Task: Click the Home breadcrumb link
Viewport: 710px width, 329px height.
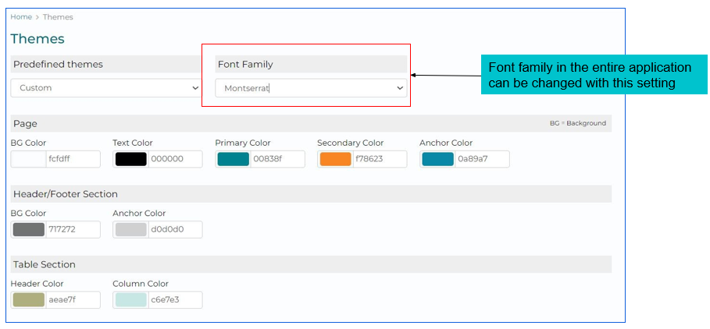Action: [x=21, y=17]
